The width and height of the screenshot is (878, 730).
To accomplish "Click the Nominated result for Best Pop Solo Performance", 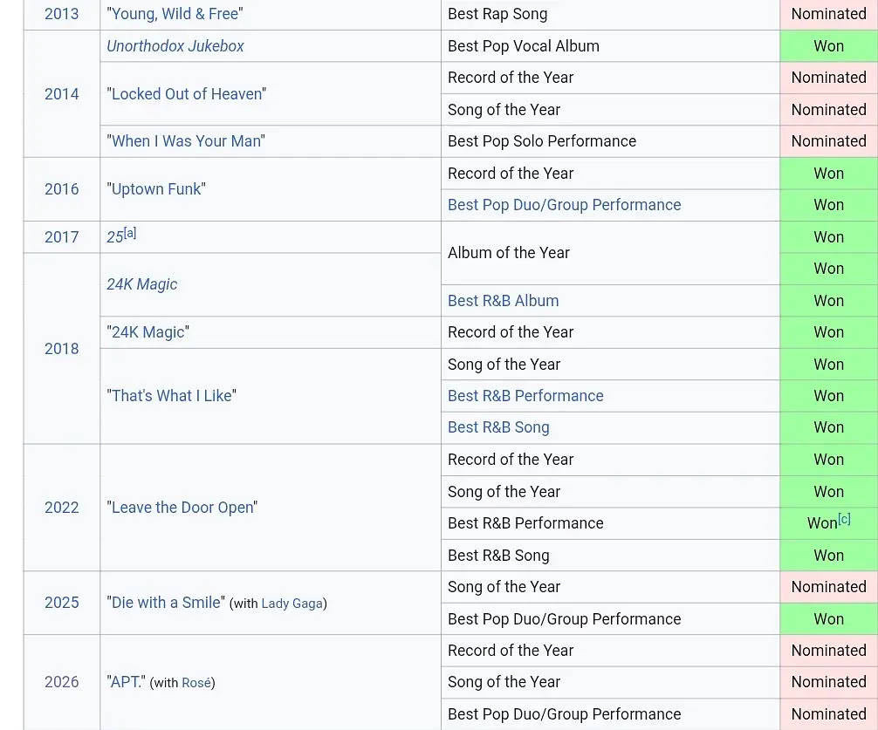I will pyautogui.click(x=829, y=141).
